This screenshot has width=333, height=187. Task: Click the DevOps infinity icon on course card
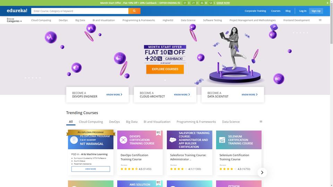click(123, 140)
